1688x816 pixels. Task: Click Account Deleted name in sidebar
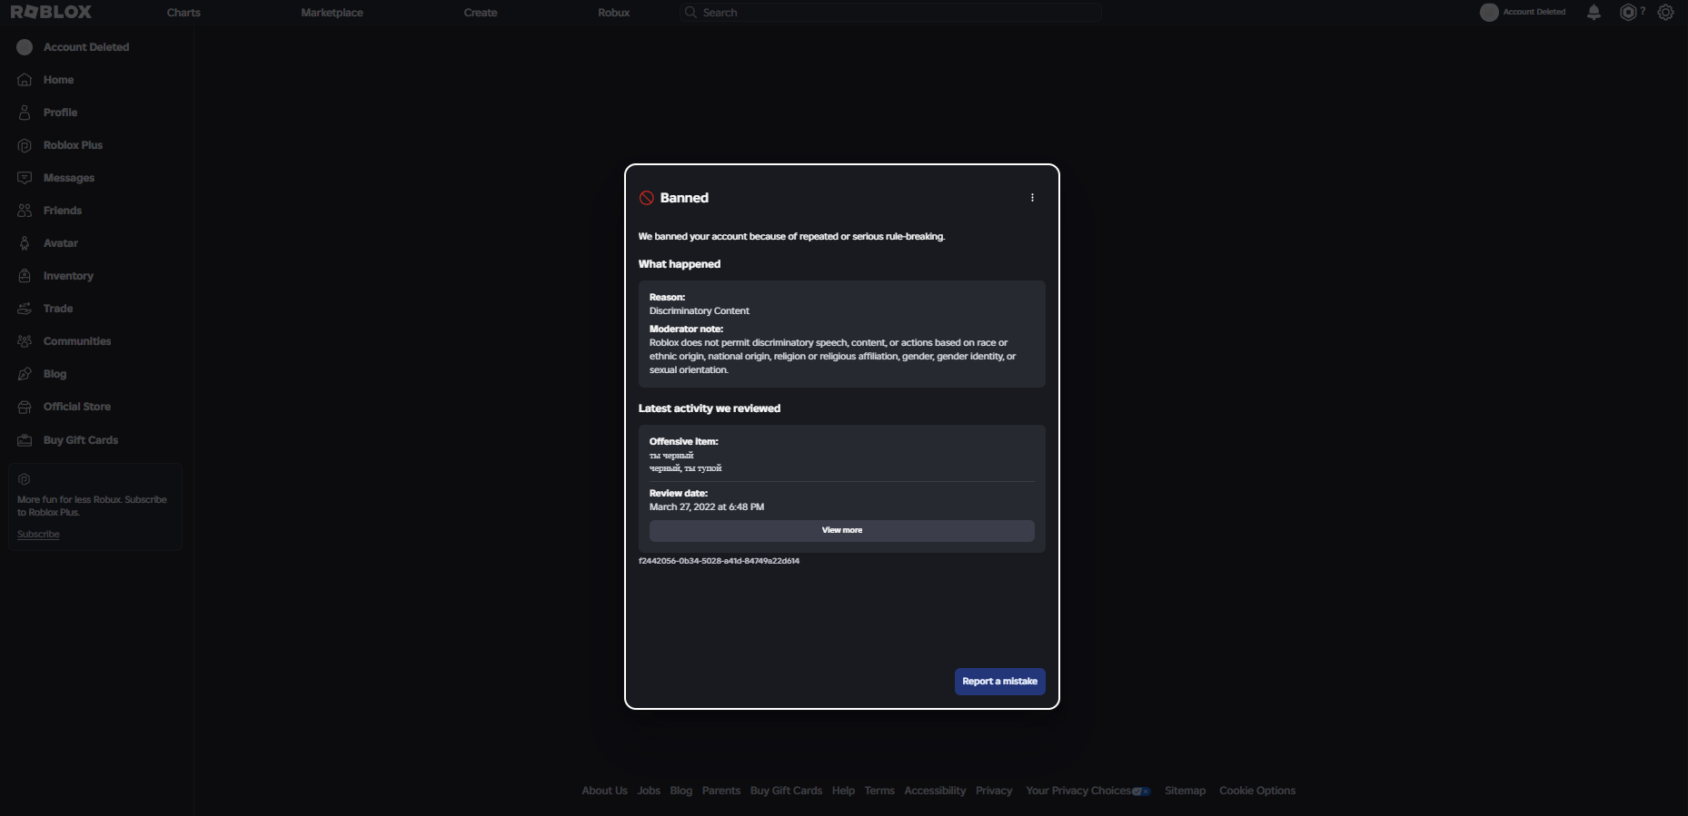[x=86, y=47]
